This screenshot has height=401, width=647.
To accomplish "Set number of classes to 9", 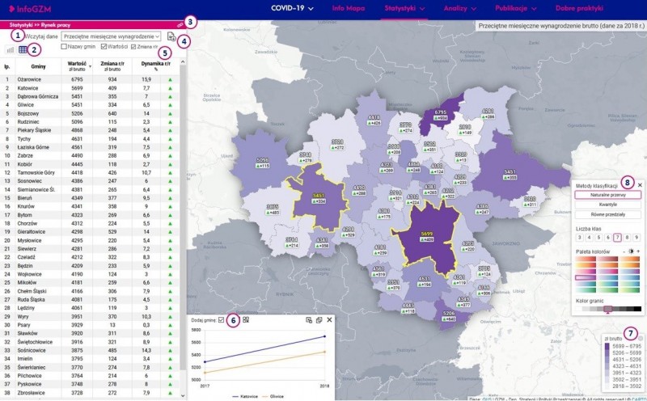I will (636, 238).
